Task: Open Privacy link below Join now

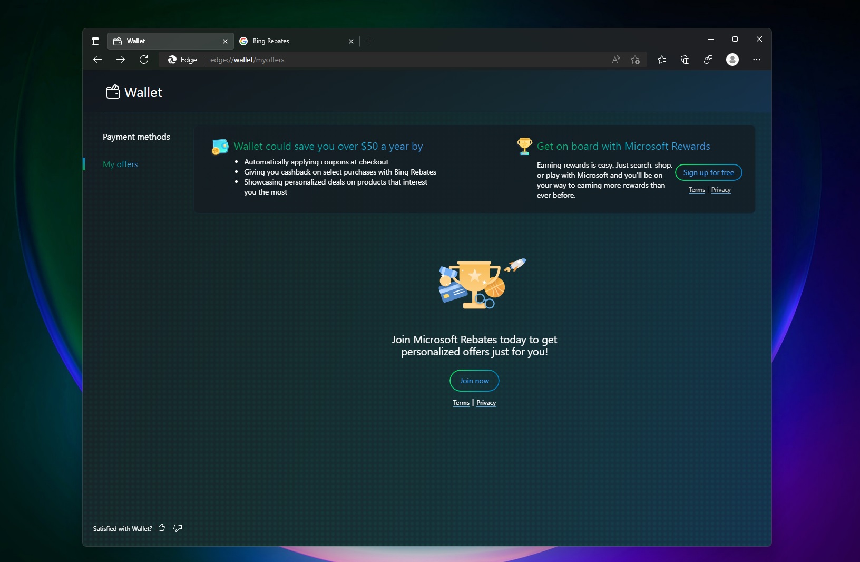Action: tap(486, 403)
